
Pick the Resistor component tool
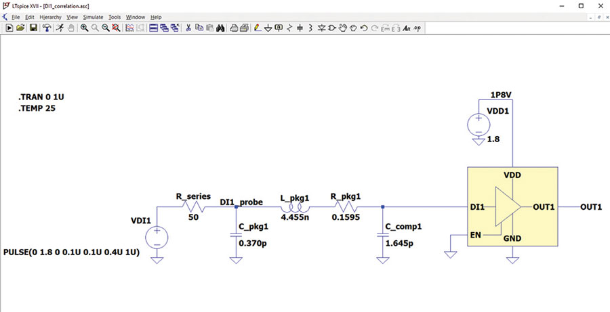click(x=289, y=28)
